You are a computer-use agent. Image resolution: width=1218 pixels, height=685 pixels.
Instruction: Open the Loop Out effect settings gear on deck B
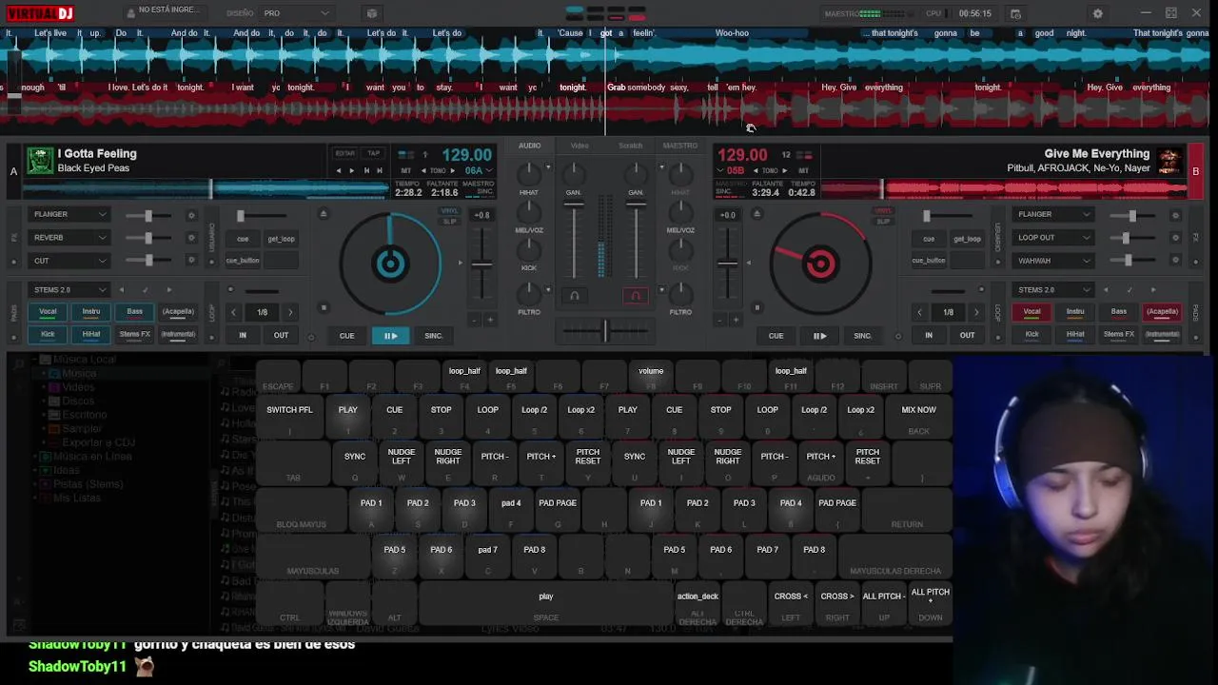pyautogui.click(x=1175, y=238)
